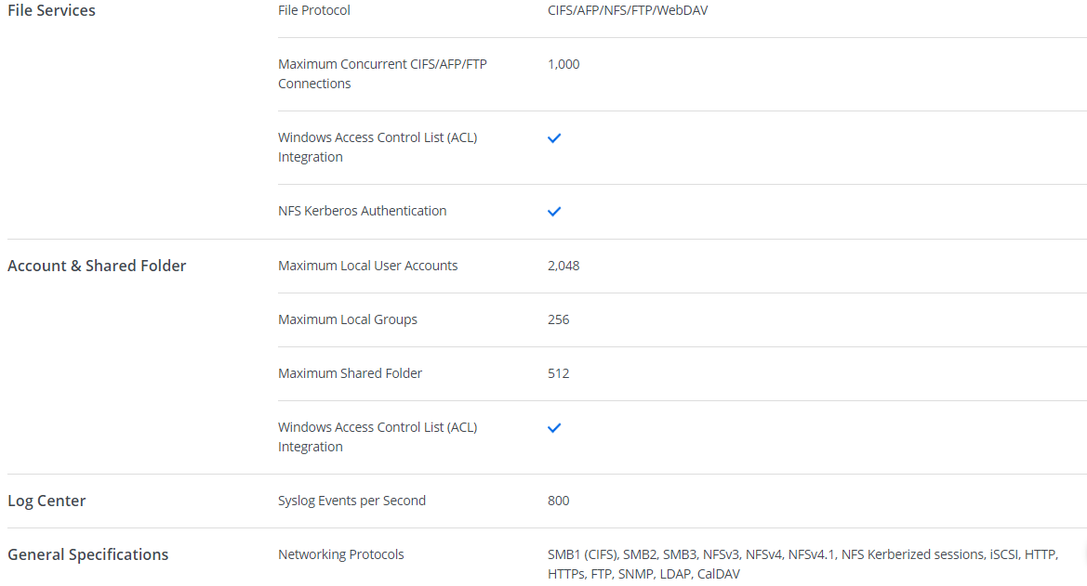Select the 256 local groups value
Viewport: 1087px width, 586px height.
[x=558, y=319]
